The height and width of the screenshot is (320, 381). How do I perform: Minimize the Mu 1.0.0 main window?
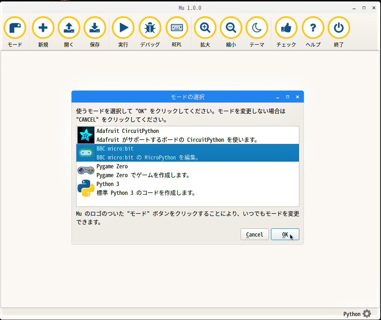(354, 8)
